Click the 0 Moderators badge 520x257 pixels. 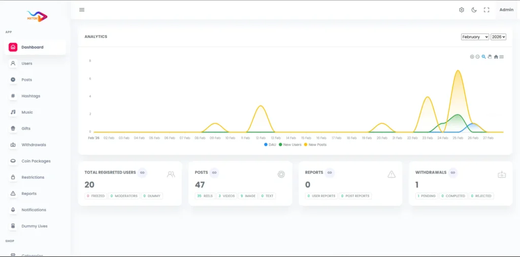click(124, 196)
